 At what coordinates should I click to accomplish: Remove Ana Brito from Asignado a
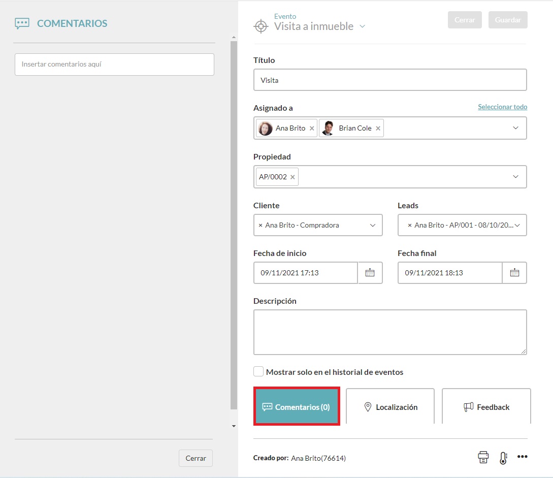click(312, 129)
